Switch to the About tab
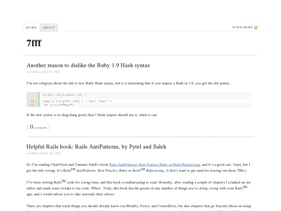Image resolution: width=281 pixels, height=211 pixels. pos(49,27)
